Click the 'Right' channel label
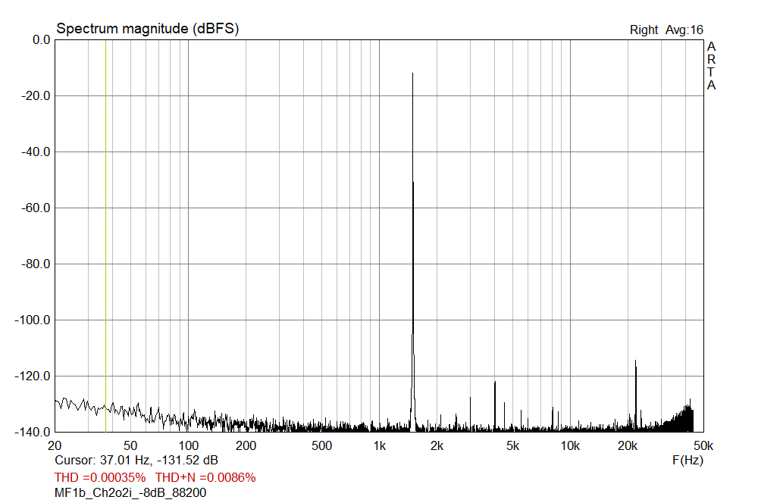This screenshot has width=758, height=503. coord(644,30)
